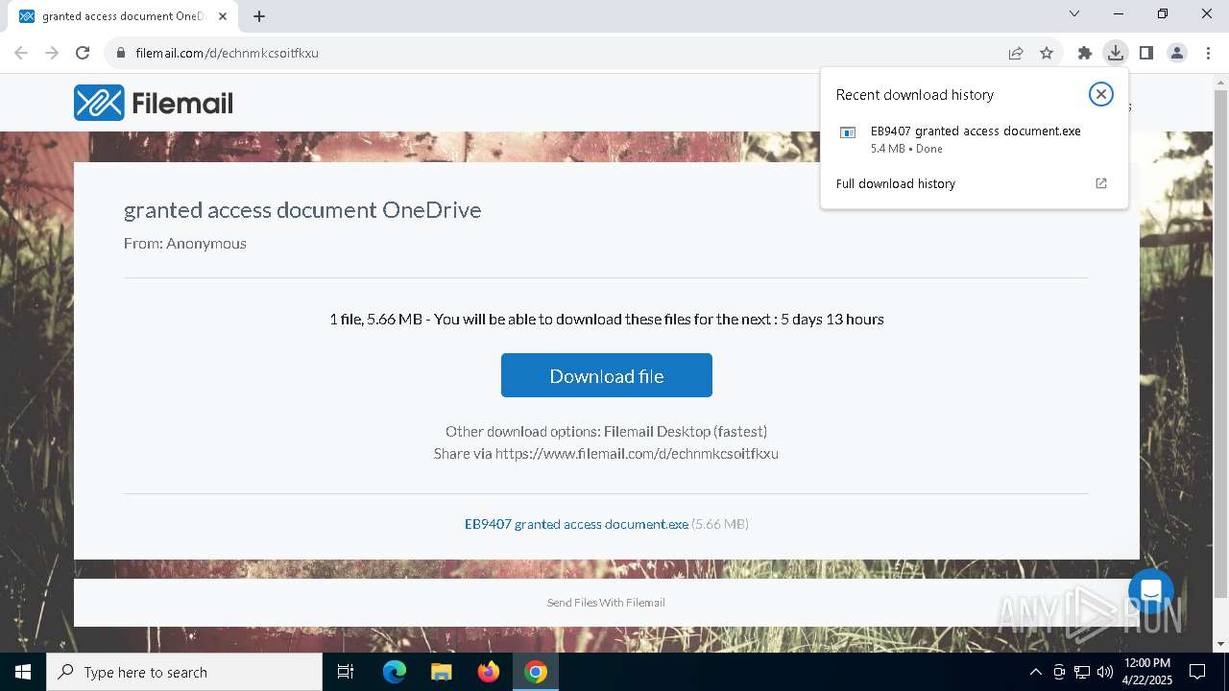Launch Microsoft Edge from the taskbar
Screen dimensions: 1229x691
point(395,672)
